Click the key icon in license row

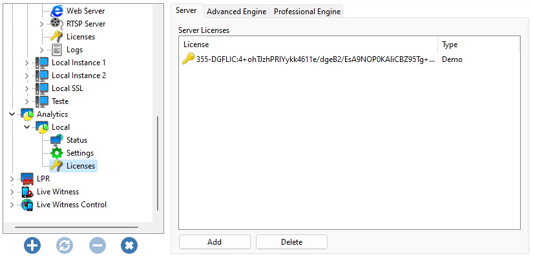pyautogui.click(x=189, y=59)
